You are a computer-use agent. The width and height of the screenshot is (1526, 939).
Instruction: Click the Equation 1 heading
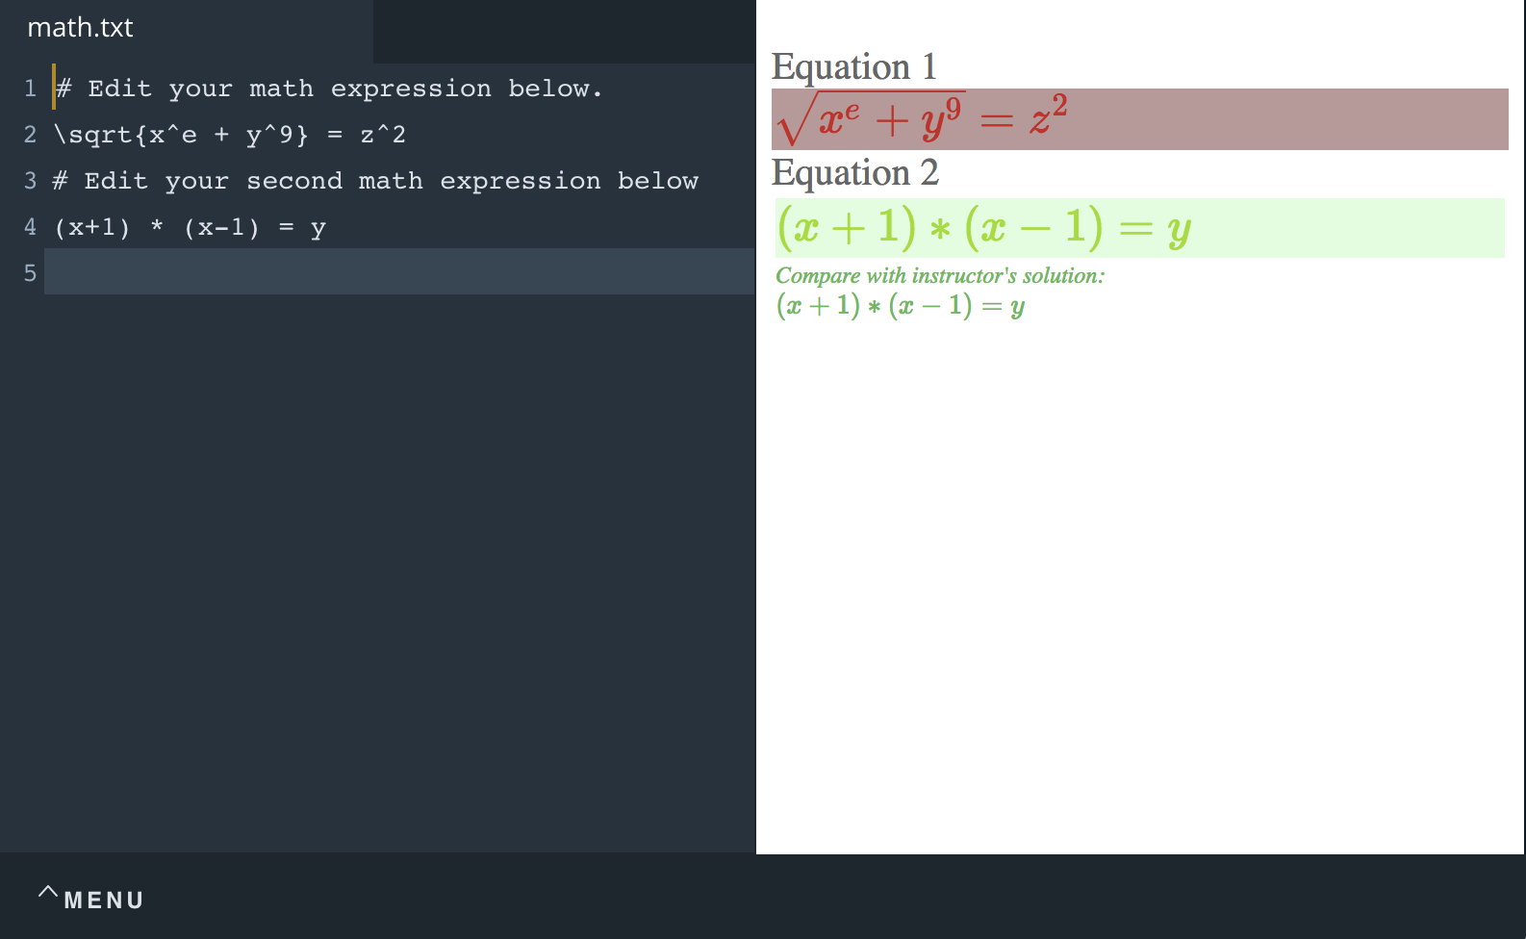pos(853,66)
